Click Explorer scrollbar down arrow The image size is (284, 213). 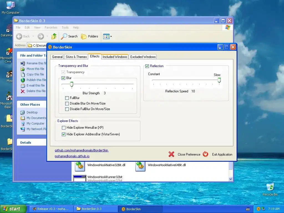click(230, 179)
